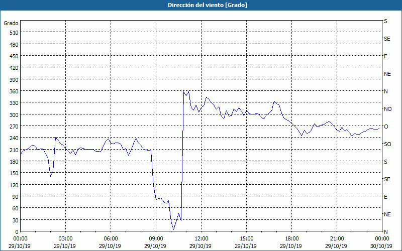Select the 480 value on the degree axis

coord(15,45)
